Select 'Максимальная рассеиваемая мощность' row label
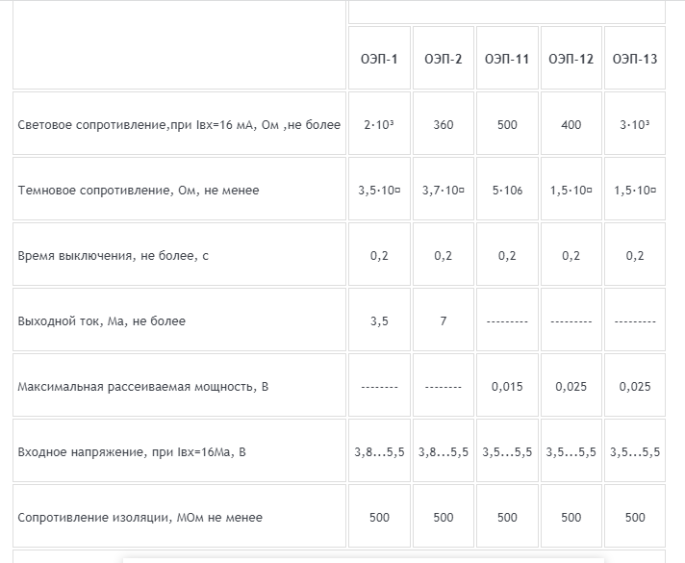The image size is (685, 563). point(142,387)
